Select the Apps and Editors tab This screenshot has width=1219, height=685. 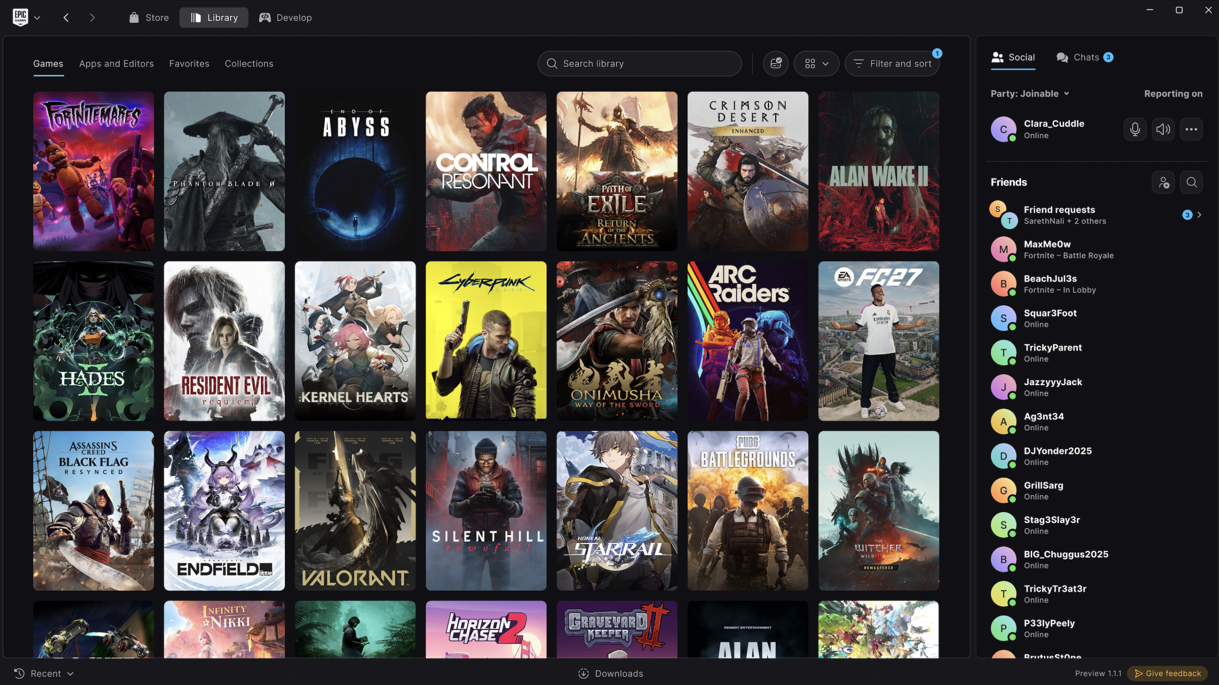(116, 63)
